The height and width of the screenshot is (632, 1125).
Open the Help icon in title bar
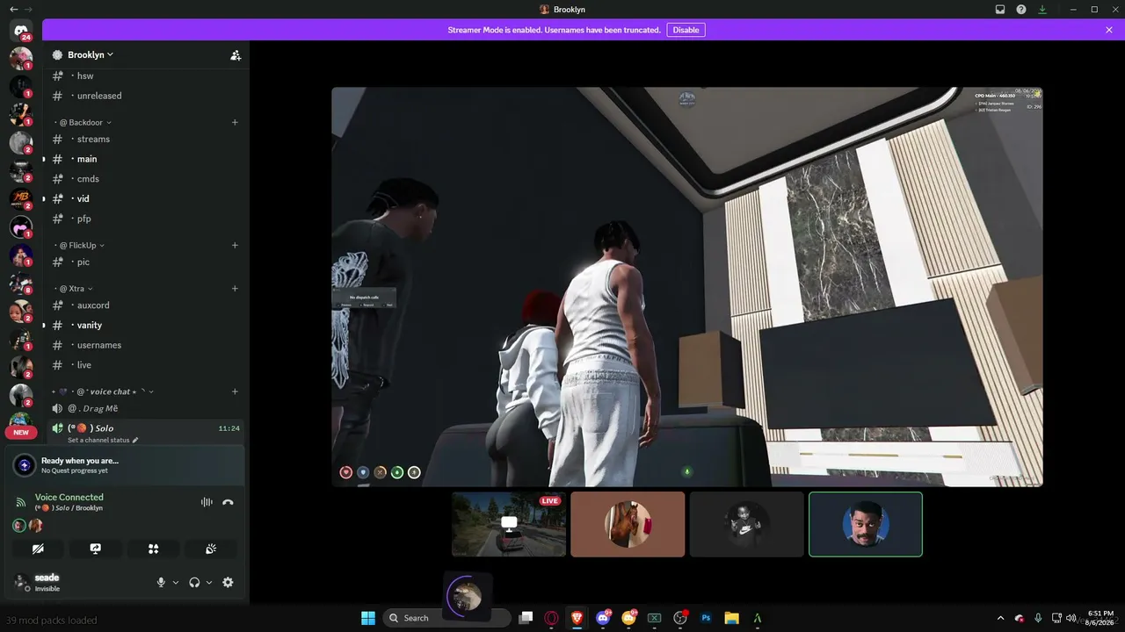click(x=1021, y=10)
